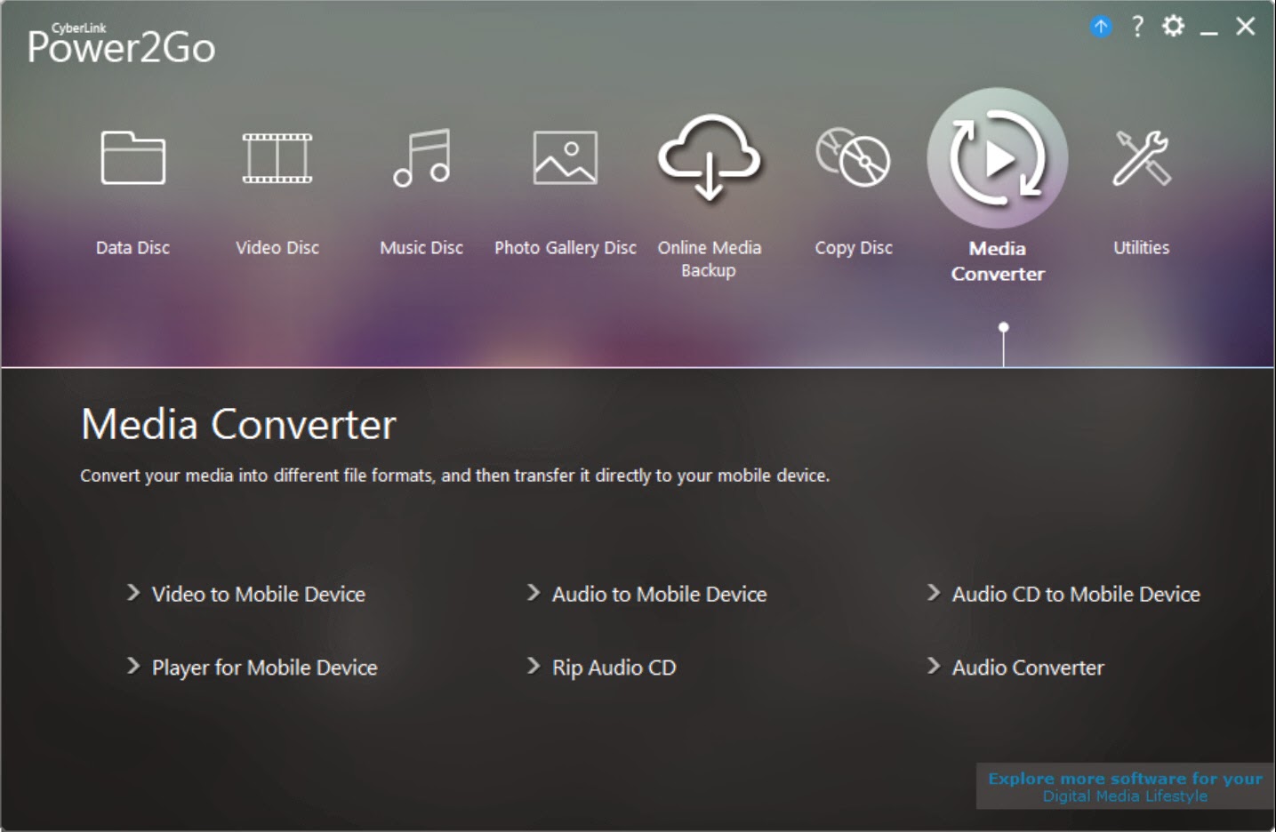Select the Online Media Backup cloud icon
Image resolution: width=1276 pixels, height=832 pixels.
click(709, 156)
